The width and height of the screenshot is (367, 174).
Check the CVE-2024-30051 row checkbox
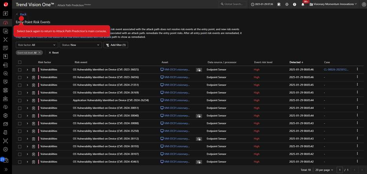20,108
